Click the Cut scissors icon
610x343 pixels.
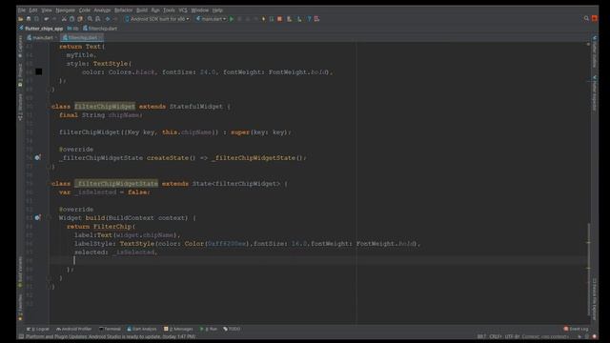pyautogui.click(x=64, y=19)
